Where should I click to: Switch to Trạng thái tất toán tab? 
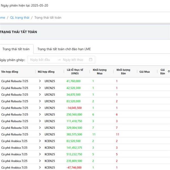coord(16,49)
